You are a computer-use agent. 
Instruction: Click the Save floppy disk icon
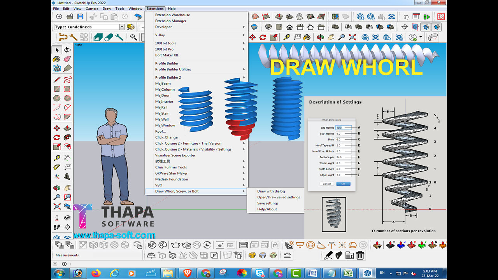(x=80, y=16)
